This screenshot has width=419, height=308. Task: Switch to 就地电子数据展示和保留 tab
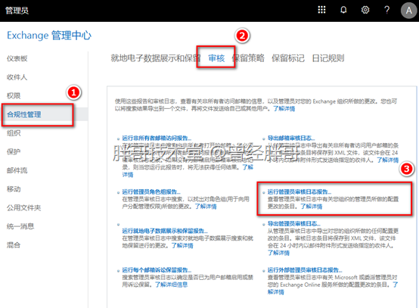pos(156,58)
